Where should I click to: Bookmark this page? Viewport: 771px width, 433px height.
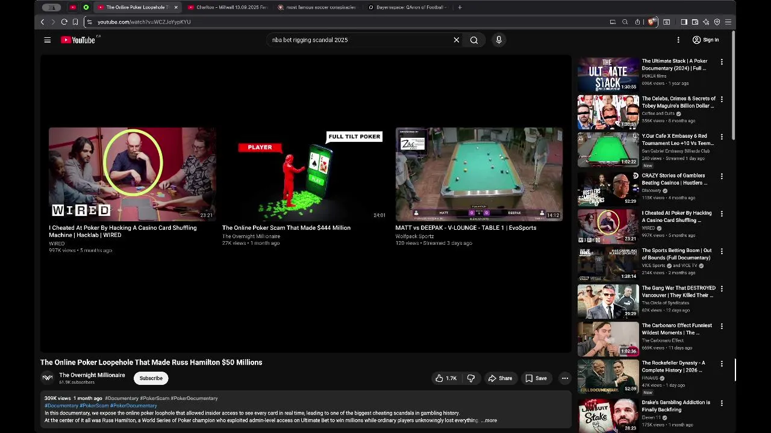click(x=75, y=22)
